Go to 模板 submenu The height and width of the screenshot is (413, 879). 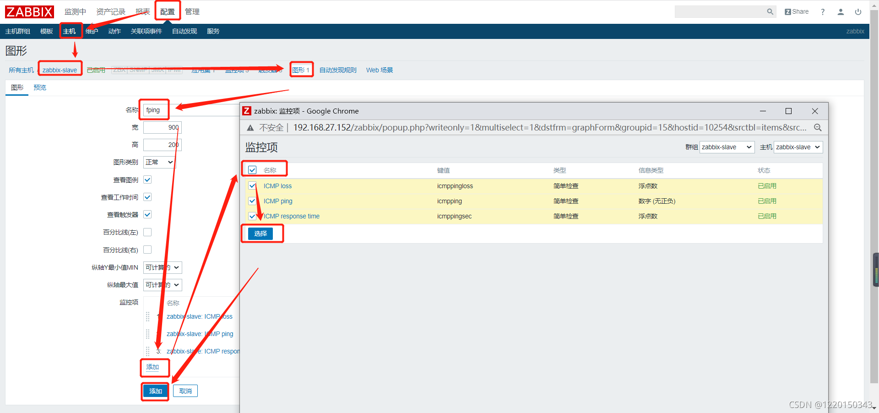coord(47,31)
